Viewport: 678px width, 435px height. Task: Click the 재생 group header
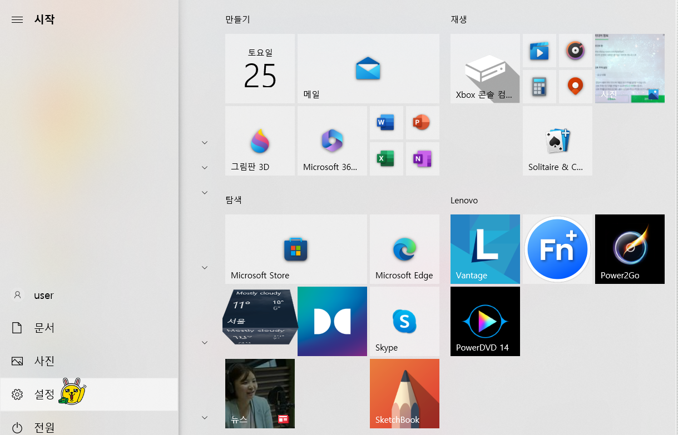coord(459,19)
